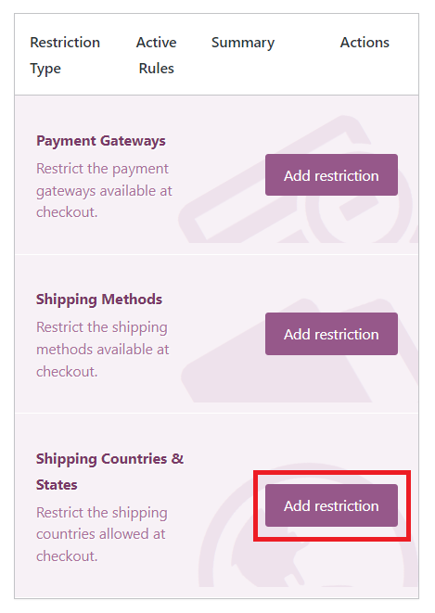
Task: Click the payment gateways description text
Action: click(104, 190)
